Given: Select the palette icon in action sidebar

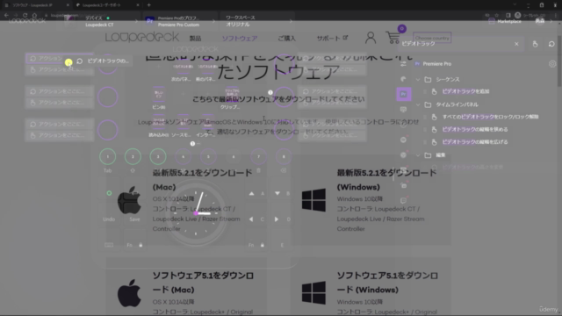Looking at the screenshot, I should 403,79.
